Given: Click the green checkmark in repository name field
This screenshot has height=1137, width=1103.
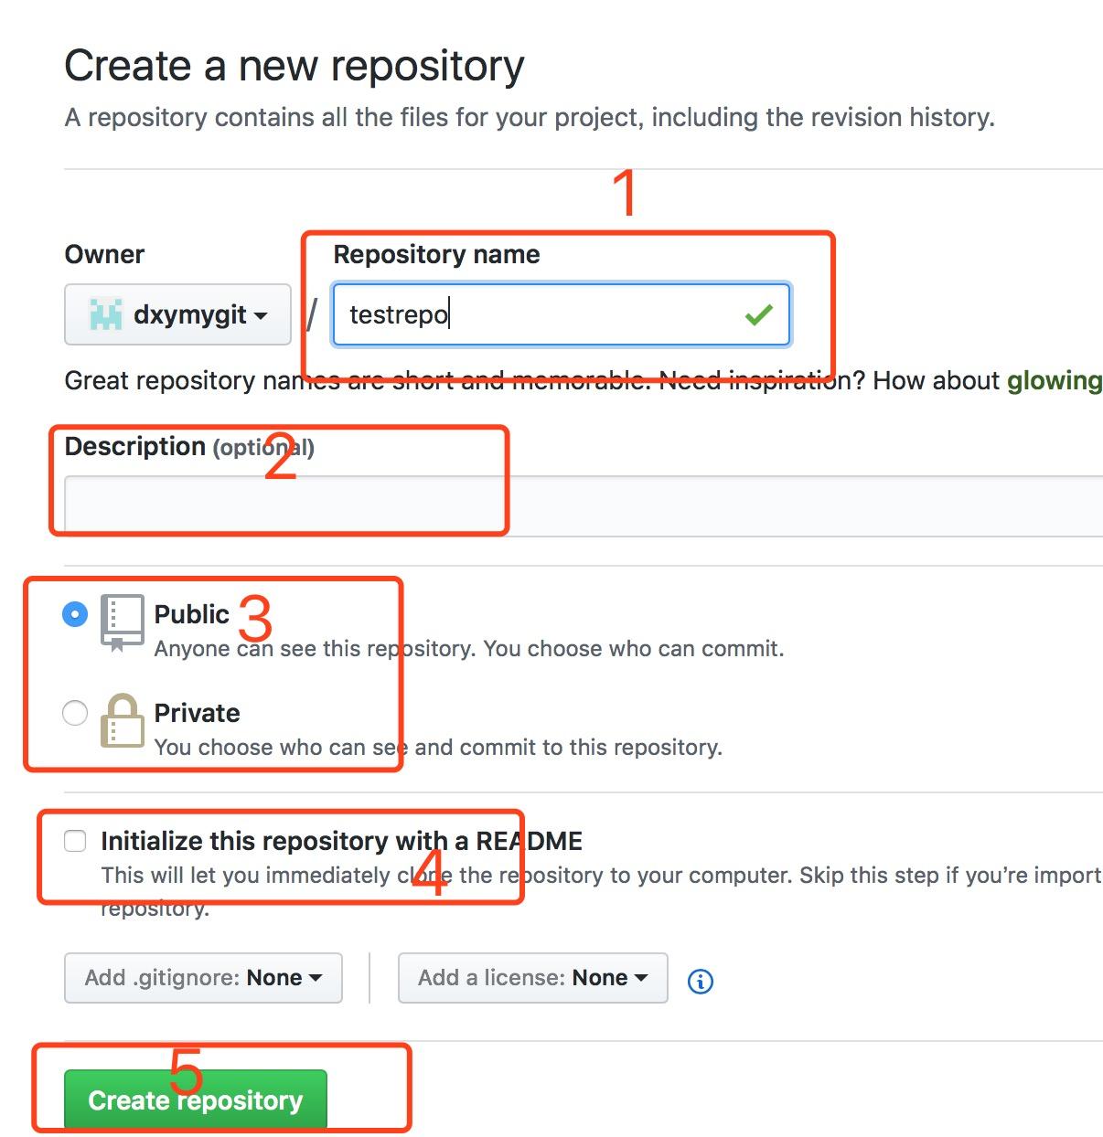Looking at the screenshot, I should [x=758, y=315].
